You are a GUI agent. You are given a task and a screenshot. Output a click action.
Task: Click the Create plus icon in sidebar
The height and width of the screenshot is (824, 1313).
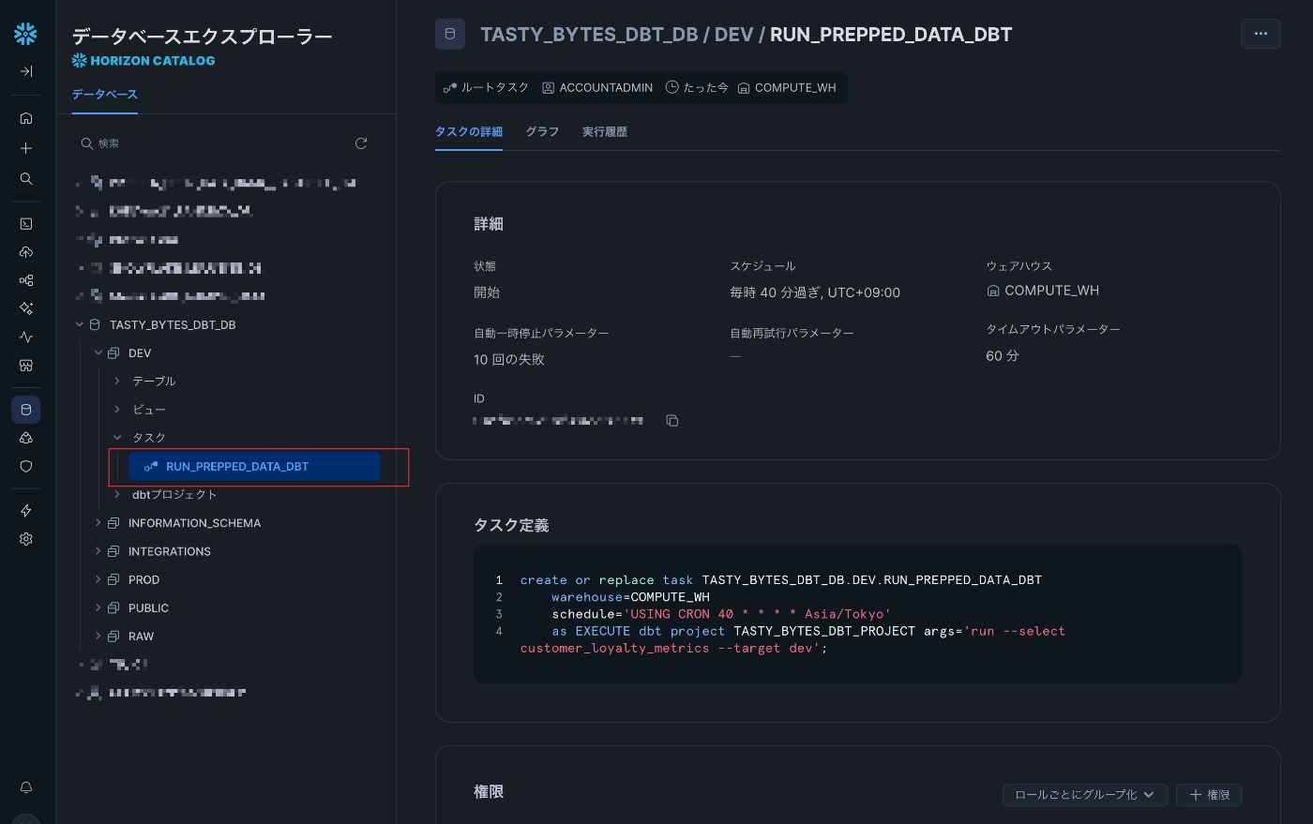pos(26,148)
